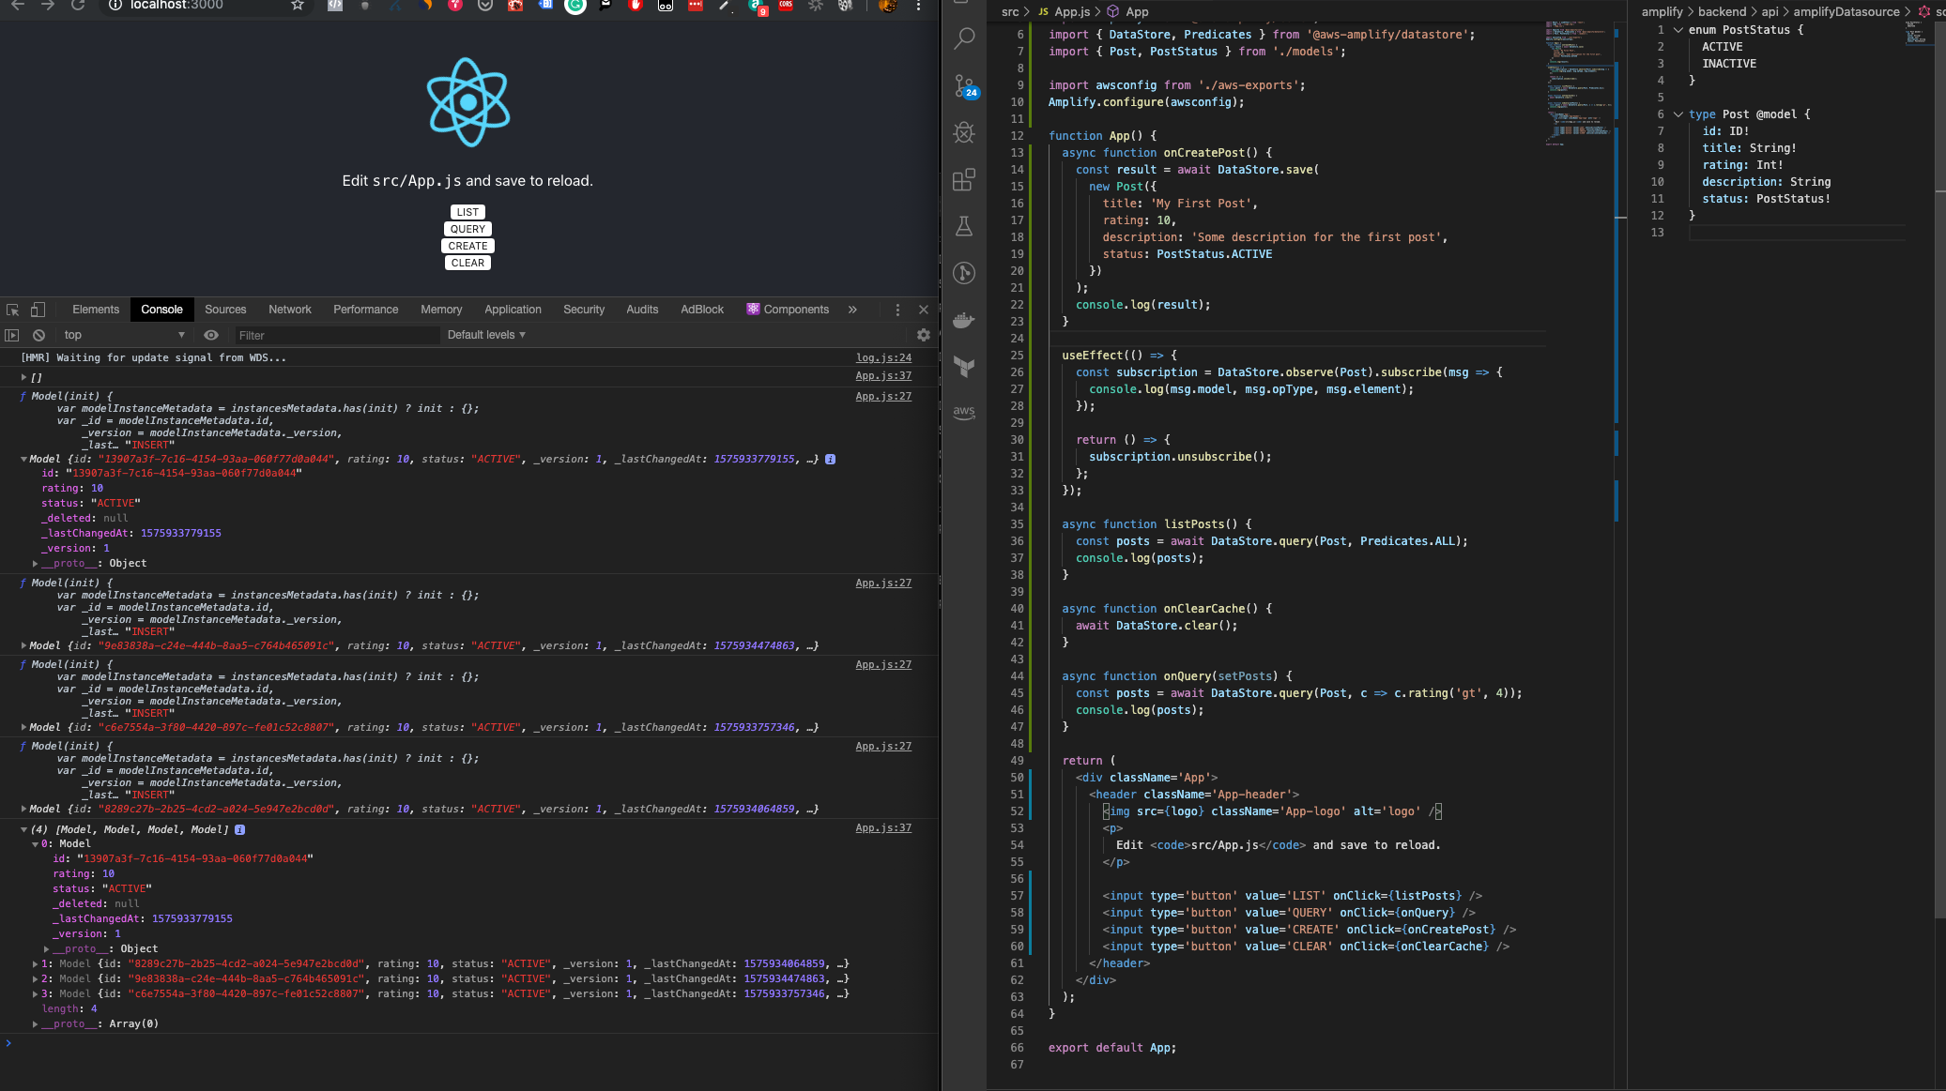Click in console Filter input

(336, 335)
